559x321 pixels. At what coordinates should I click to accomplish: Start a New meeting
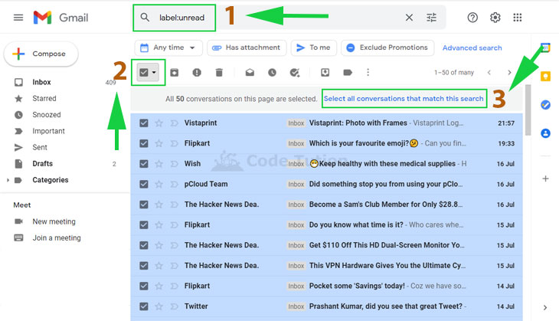tap(54, 221)
